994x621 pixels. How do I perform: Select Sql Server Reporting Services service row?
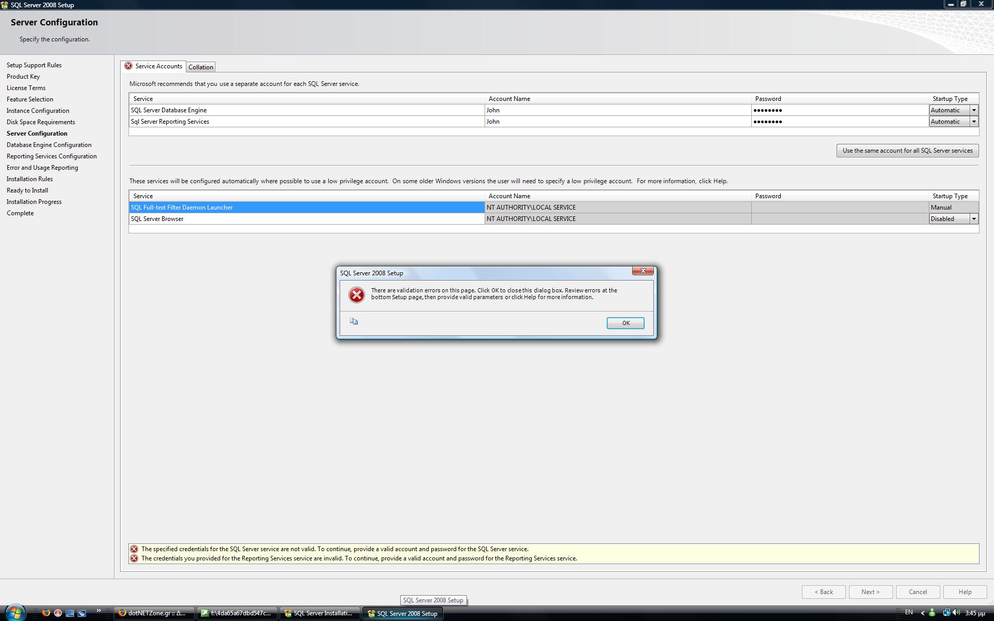pos(306,122)
